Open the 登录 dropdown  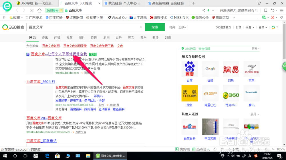(x=263, y=27)
